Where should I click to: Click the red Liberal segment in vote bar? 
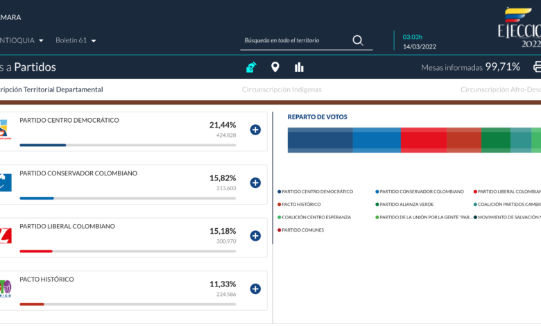pos(423,140)
